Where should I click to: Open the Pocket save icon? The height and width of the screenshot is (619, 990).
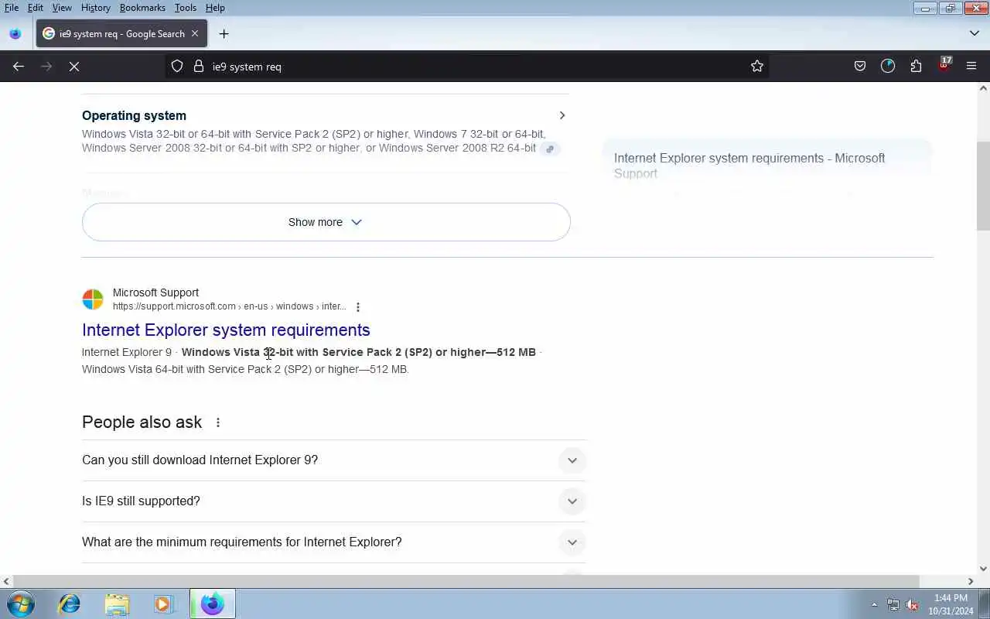pos(860,67)
